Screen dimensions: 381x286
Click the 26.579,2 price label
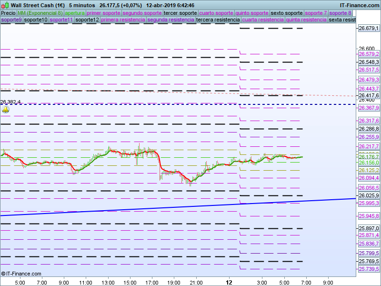point(369,54)
